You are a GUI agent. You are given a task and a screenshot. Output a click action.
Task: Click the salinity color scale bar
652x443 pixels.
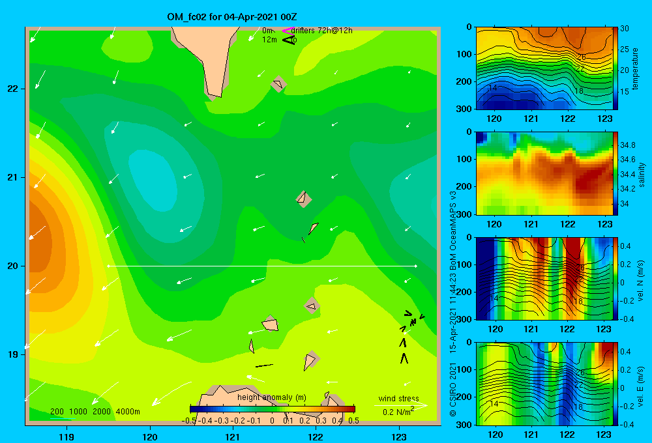(615, 174)
